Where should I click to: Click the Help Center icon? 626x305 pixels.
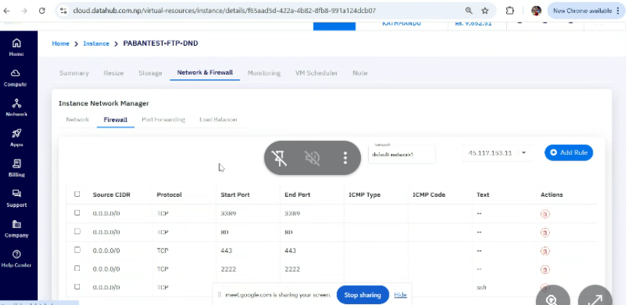click(16, 258)
